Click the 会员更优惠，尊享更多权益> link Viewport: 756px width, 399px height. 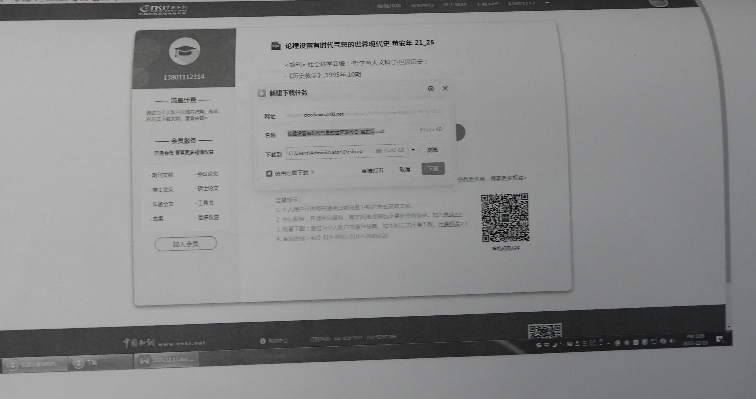point(492,179)
